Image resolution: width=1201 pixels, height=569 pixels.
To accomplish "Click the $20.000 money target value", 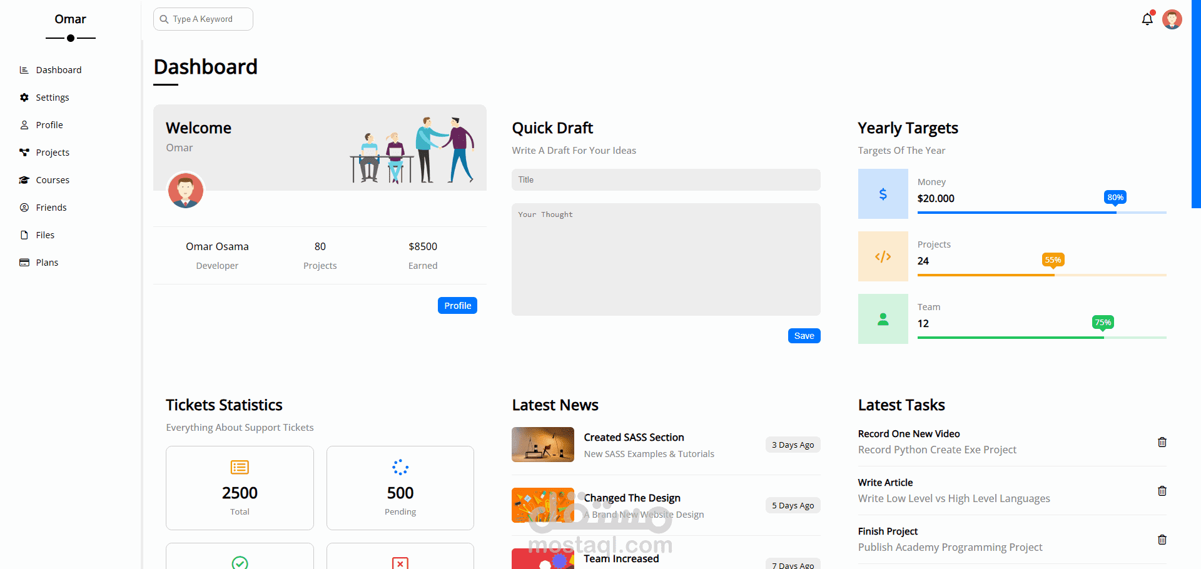I will point(936,198).
